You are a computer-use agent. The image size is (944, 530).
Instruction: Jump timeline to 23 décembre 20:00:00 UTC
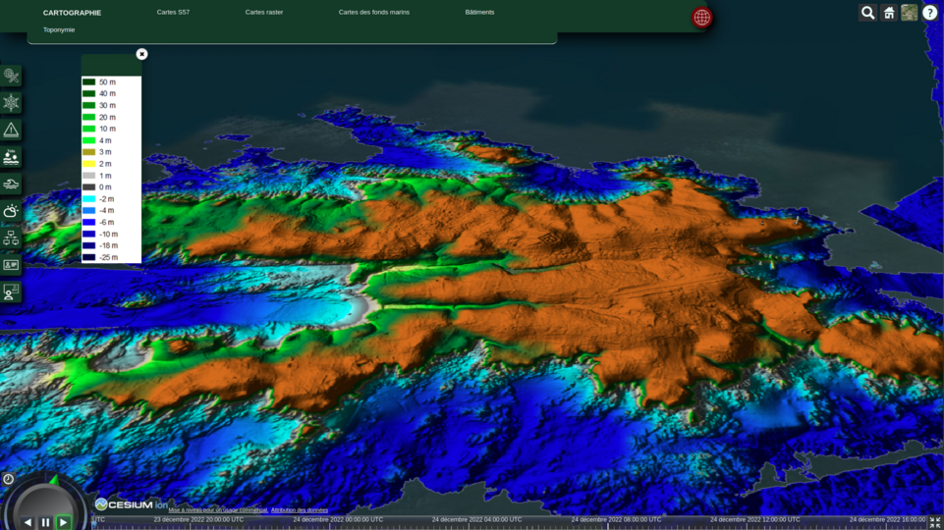tap(198, 520)
